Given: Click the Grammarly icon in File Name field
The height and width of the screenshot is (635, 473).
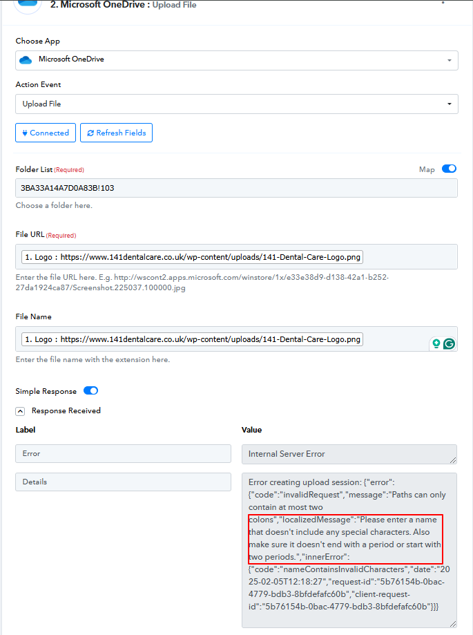Looking at the screenshot, I should [449, 344].
